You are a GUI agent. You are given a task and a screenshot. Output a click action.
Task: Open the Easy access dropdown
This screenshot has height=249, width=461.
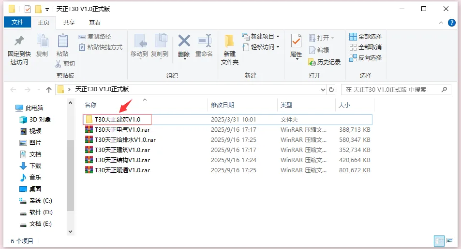(260, 47)
